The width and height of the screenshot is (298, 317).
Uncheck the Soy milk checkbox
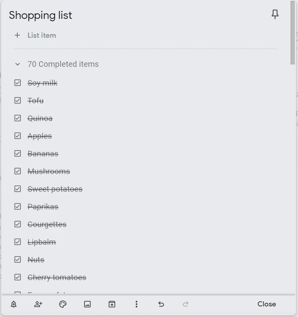[18, 83]
